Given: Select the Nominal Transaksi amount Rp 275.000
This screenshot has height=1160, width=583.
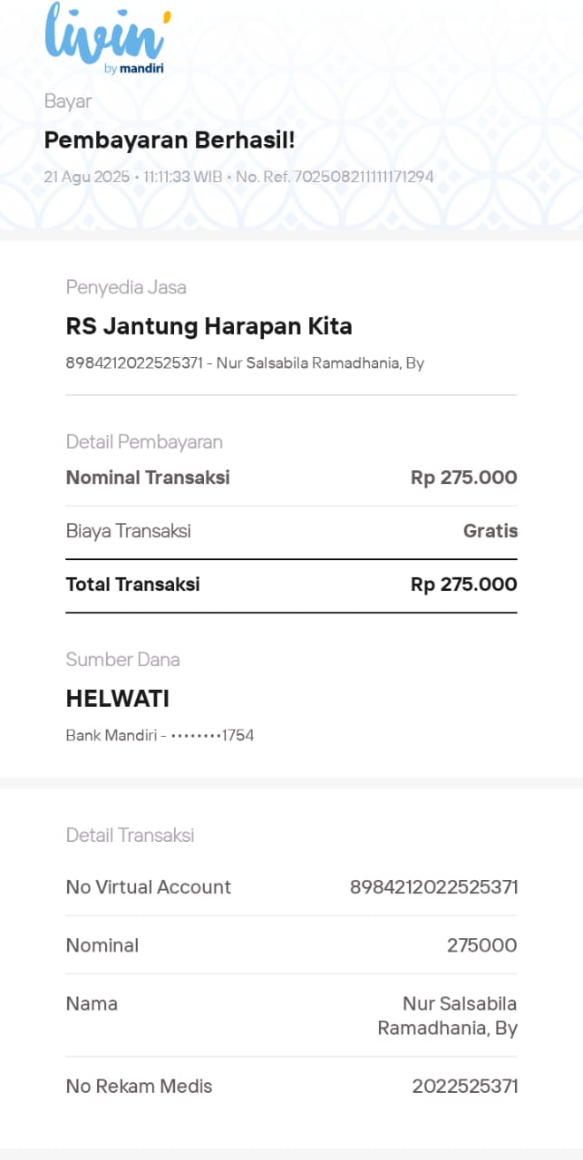Looking at the screenshot, I should click(463, 478).
